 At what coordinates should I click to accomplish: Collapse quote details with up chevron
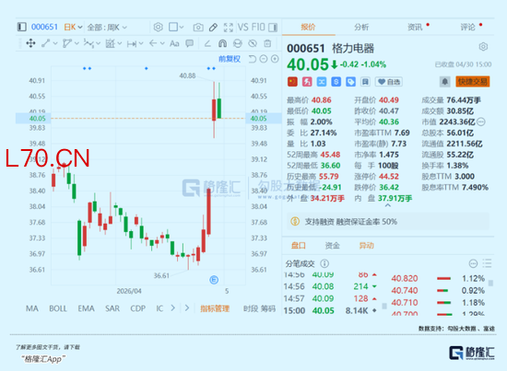coord(388,205)
